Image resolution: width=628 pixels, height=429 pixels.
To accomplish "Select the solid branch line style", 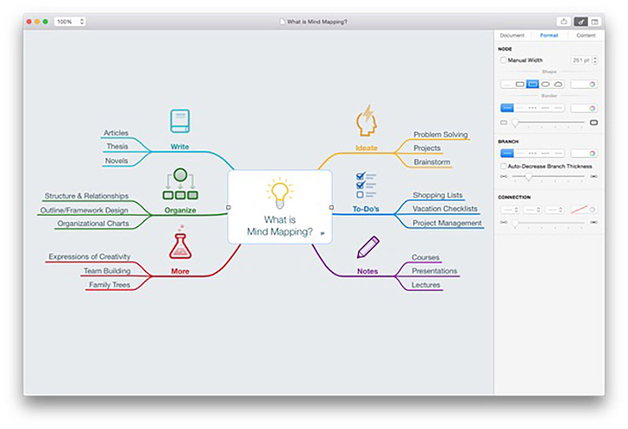I will click(x=507, y=153).
